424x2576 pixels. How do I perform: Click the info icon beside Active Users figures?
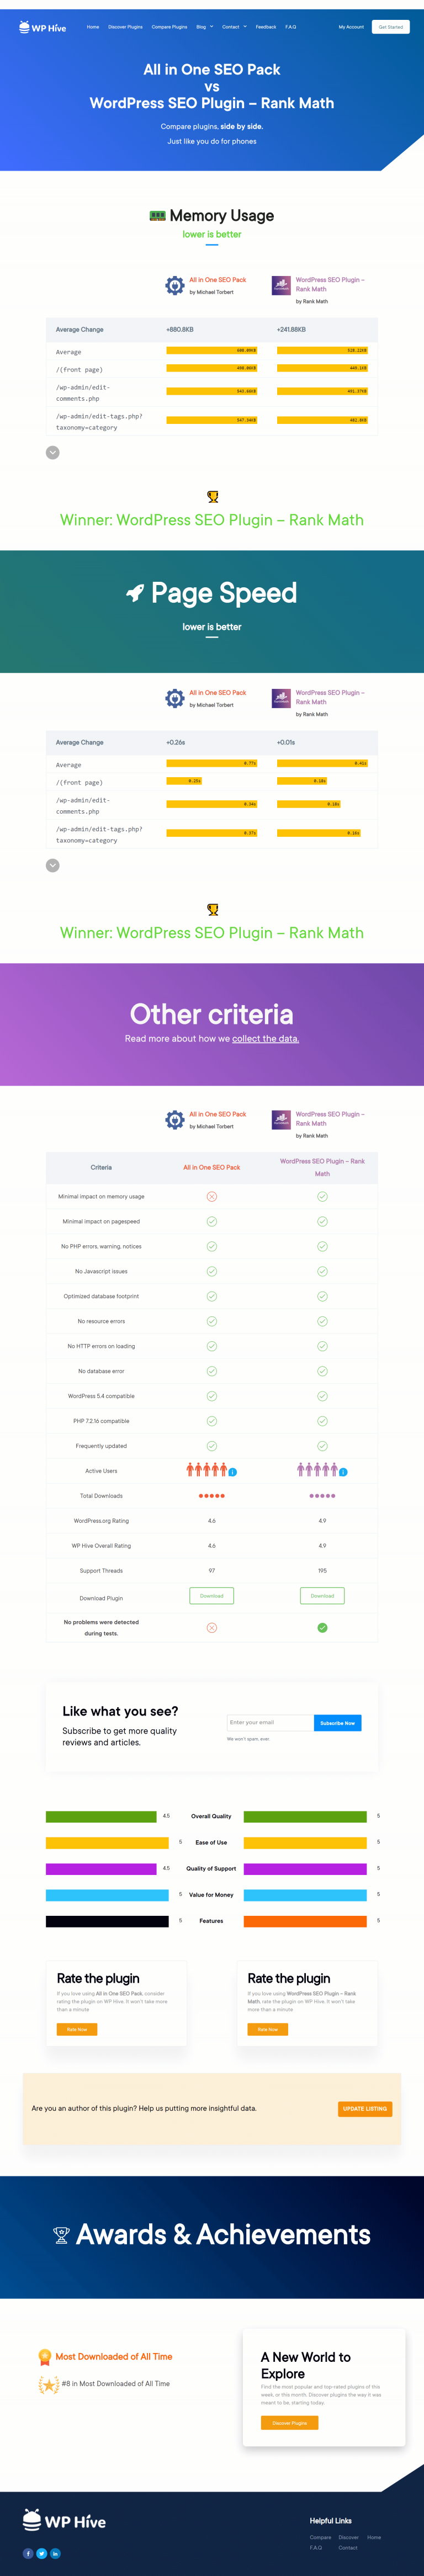[x=233, y=1471]
